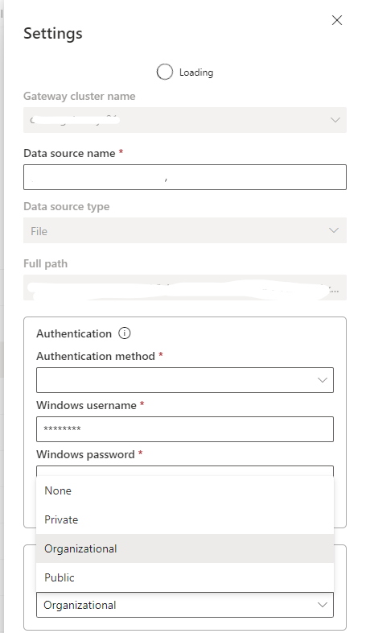Click the Authentication method label

click(x=96, y=356)
